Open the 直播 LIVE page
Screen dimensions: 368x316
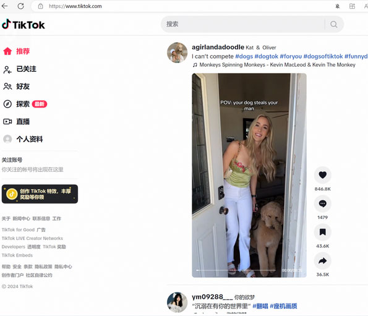(17, 122)
